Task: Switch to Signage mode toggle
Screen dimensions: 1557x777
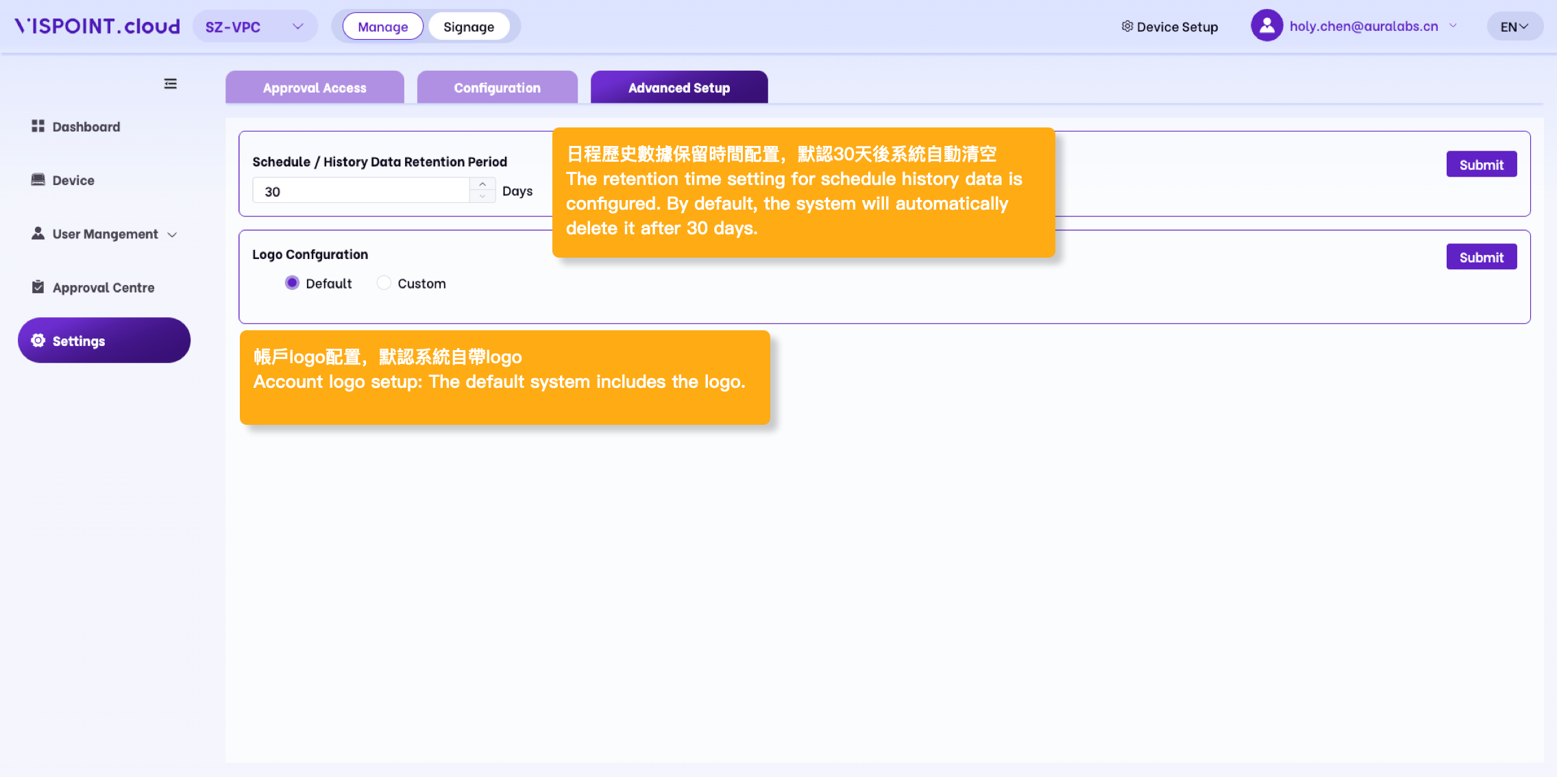Action: [x=469, y=27]
